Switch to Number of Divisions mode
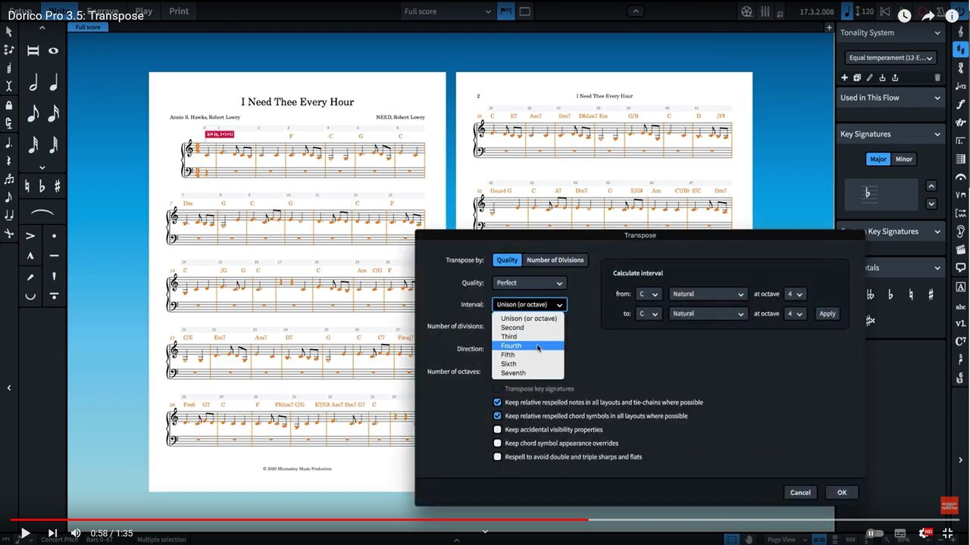970x545 pixels. click(555, 260)
